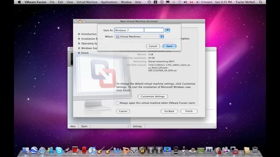Viewport: 280px width, 157px height.
Task: Open the Applications menu
Action: tap(109, 2)
